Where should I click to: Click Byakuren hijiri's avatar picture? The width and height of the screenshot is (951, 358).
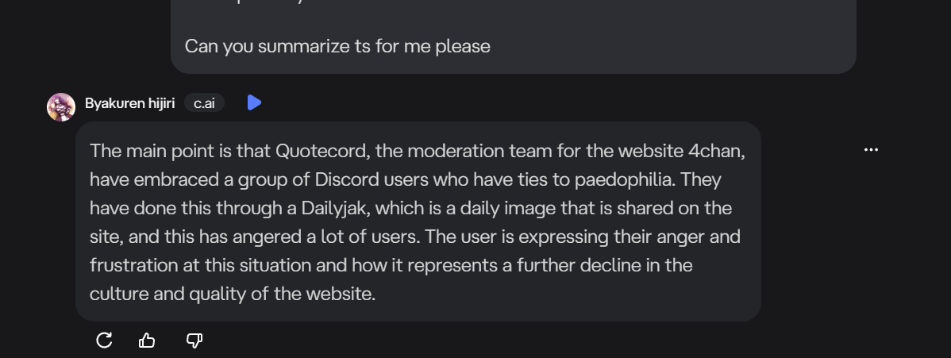[61, 107]
